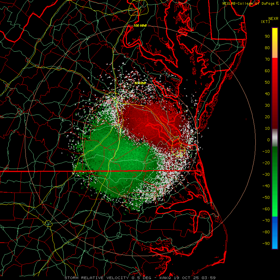
Task: Click "STORM RELATIVE VELOCITY" caption text
Action: (96, 278)
